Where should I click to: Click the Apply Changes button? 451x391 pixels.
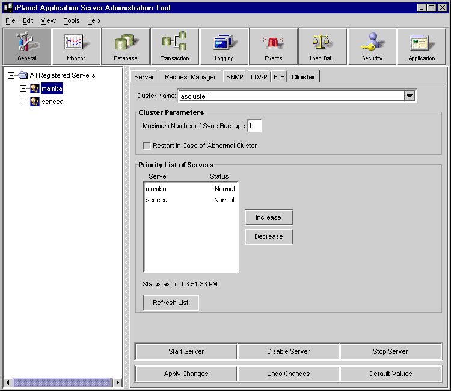[x=186, y=374]
